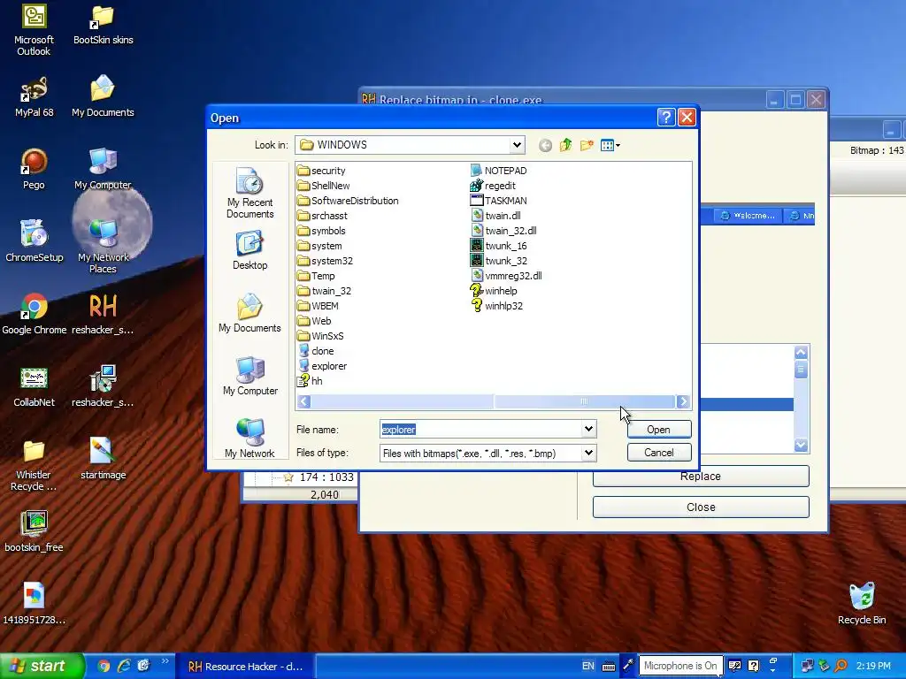906x679 pixels.
Task: Select the twunk_16 file
Action: [499, 246]
